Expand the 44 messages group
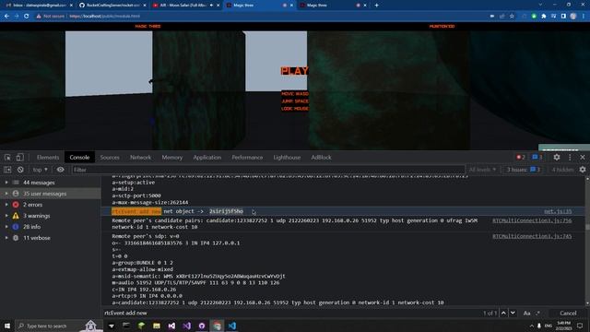Screen dimensions: 590x332 click(6, 183)
